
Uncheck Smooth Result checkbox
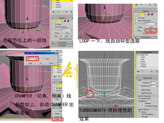pos(139,98)
